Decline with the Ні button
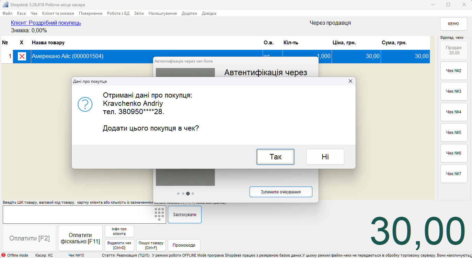This screenshot has width=472, height=258. pyautogui.click(x=325, y=157)
